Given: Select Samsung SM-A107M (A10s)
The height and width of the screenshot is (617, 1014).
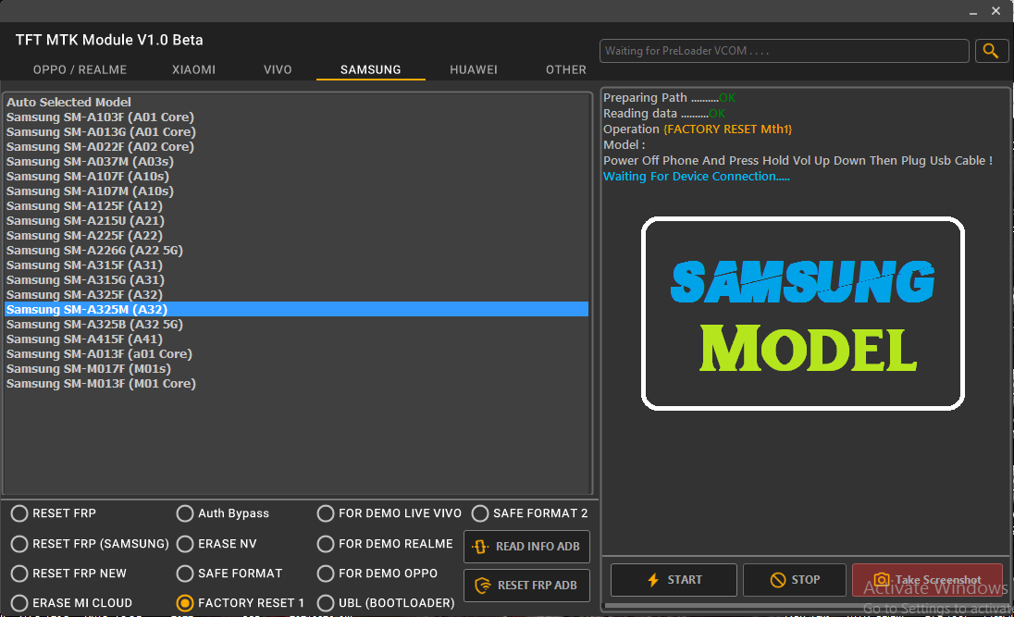Looking at the screenshot, I should pos(296,191).
